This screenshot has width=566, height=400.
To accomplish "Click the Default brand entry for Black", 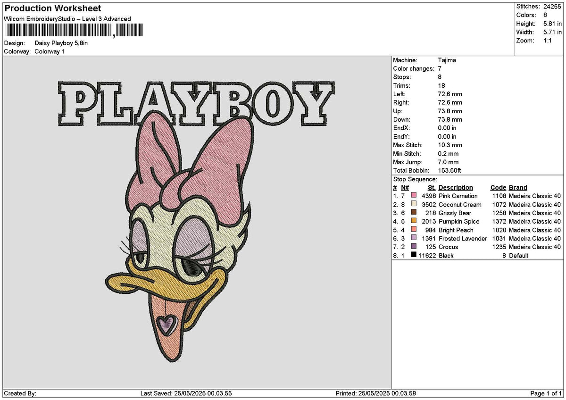I will (x=519, y=255).
